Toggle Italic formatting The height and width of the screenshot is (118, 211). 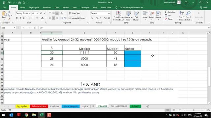tap(20, 18)
